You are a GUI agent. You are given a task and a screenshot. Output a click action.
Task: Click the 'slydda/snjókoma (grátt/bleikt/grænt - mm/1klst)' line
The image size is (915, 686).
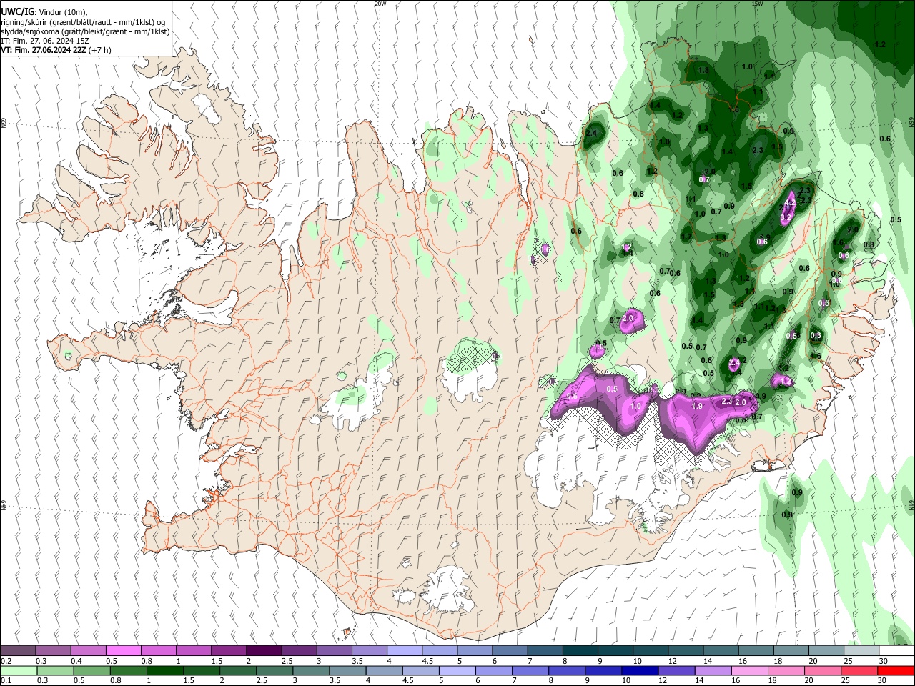coord(85,31)
